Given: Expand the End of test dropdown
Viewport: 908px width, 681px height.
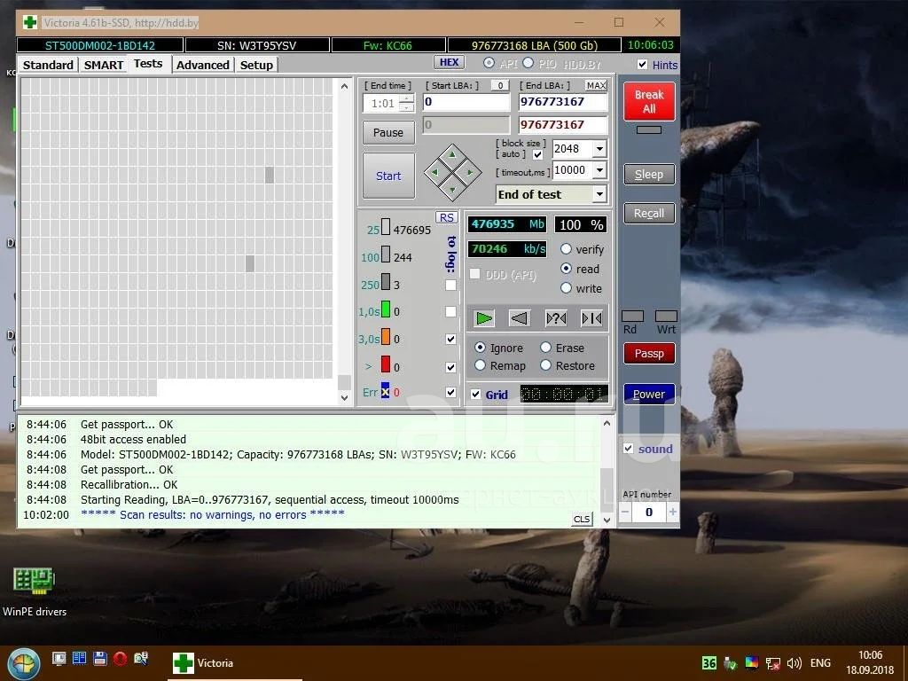Looking at the screenshot, I should click(599, 194).
